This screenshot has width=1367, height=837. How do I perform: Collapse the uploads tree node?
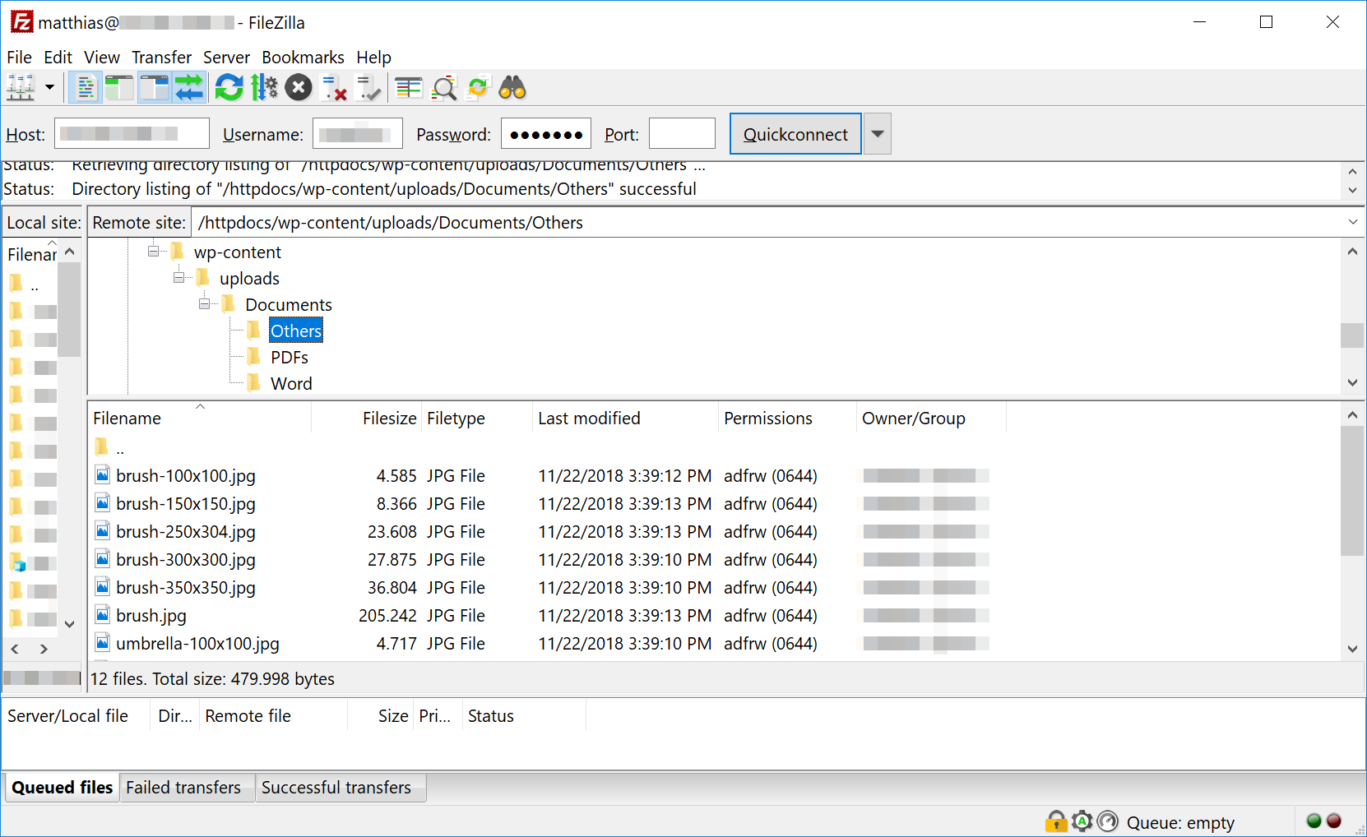coord(178,278)
